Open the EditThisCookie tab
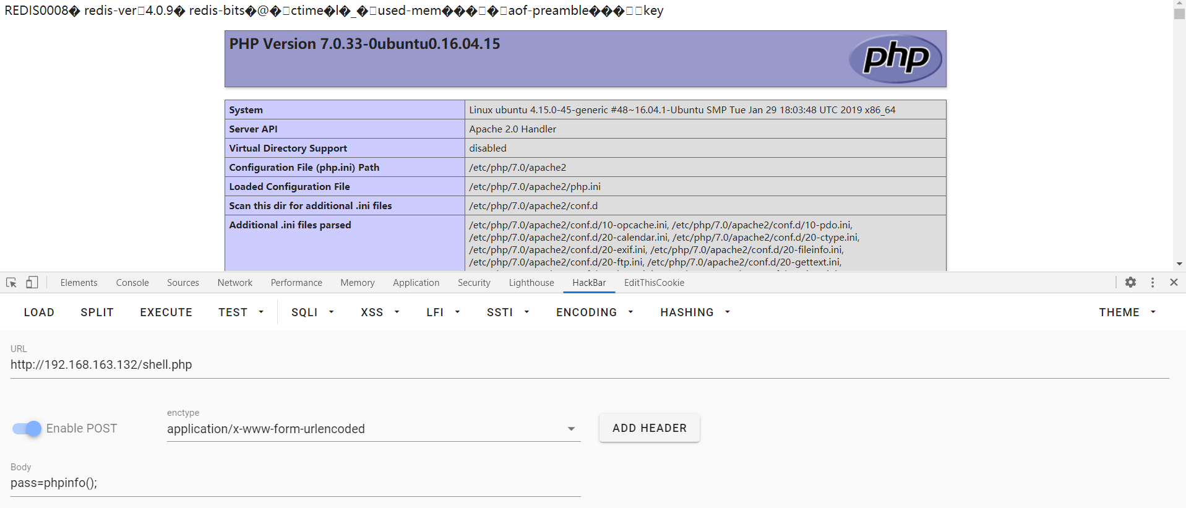 pos(654,283)
